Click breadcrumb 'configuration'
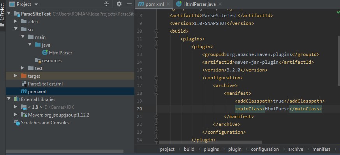340x155 pixels. 265,149
